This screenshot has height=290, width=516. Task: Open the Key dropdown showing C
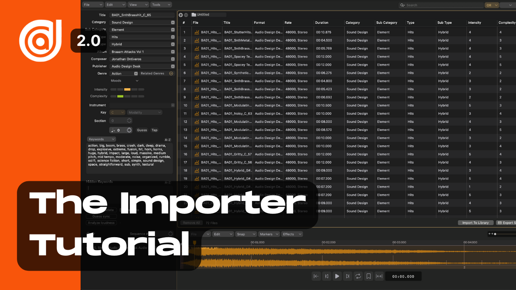pos(117,112)
